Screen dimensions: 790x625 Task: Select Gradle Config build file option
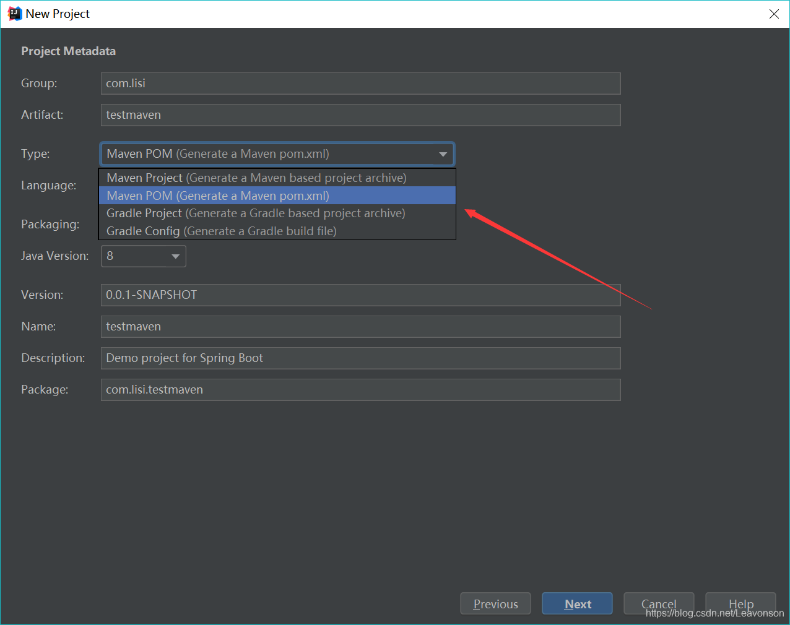[x=277, y=231]
